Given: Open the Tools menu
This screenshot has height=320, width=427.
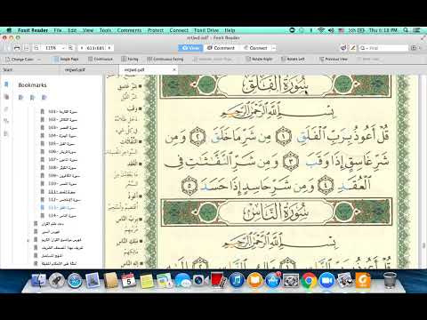Looking at the screenshot, I should point(105,30).
